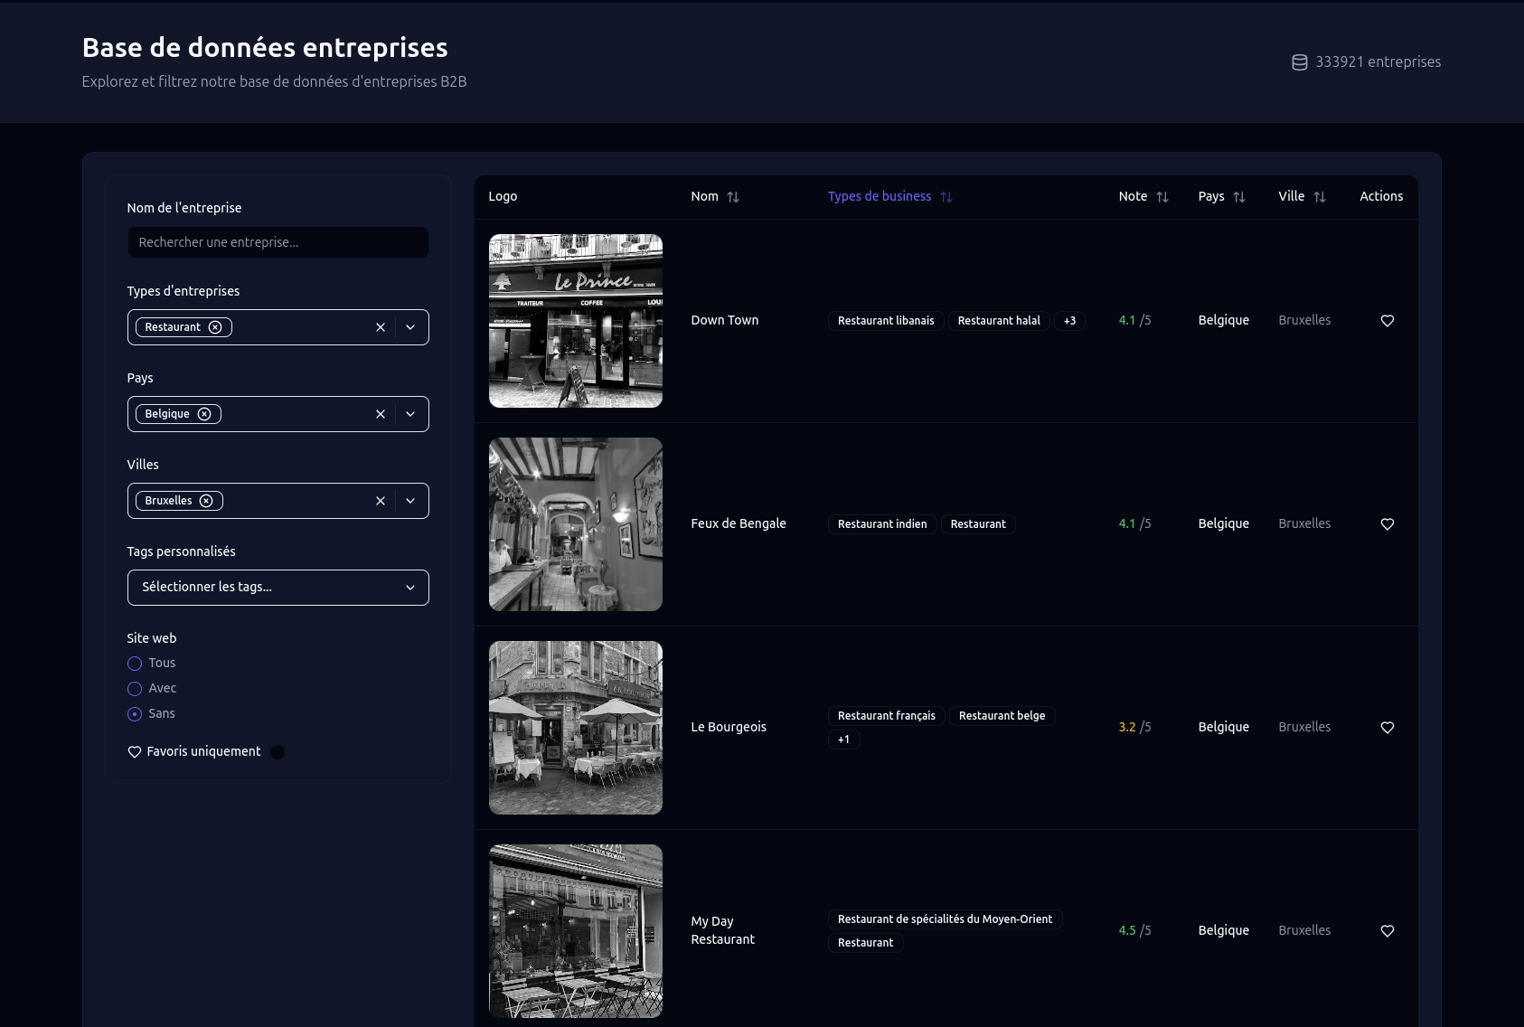Toggle the Favoris uniquement switch
Screen dimensions: 1524x1027
tap(278, 752)
